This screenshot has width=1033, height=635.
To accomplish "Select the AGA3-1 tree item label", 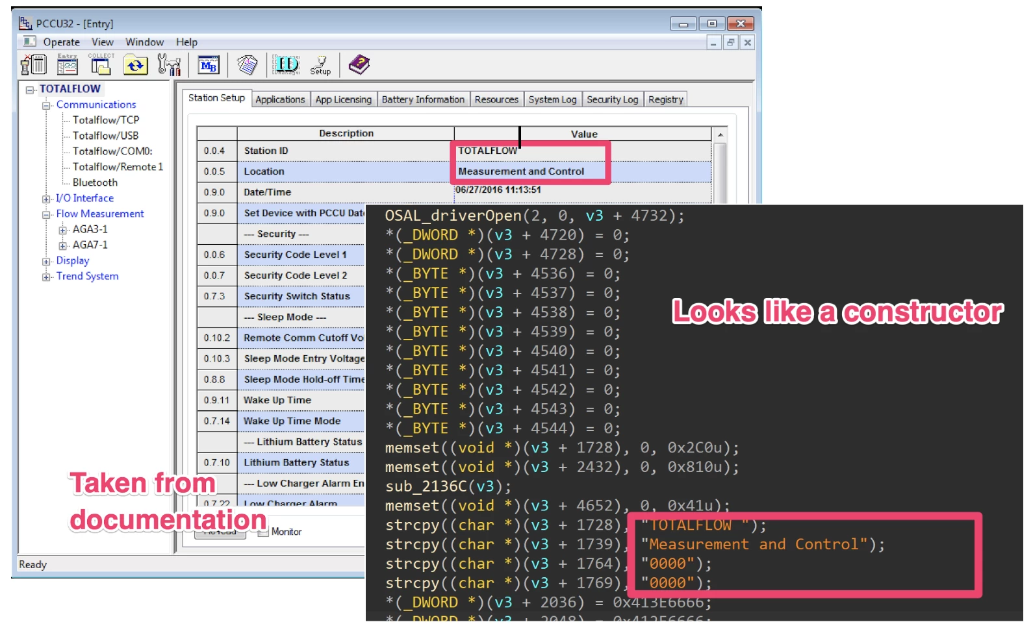I will click(90, 229).
